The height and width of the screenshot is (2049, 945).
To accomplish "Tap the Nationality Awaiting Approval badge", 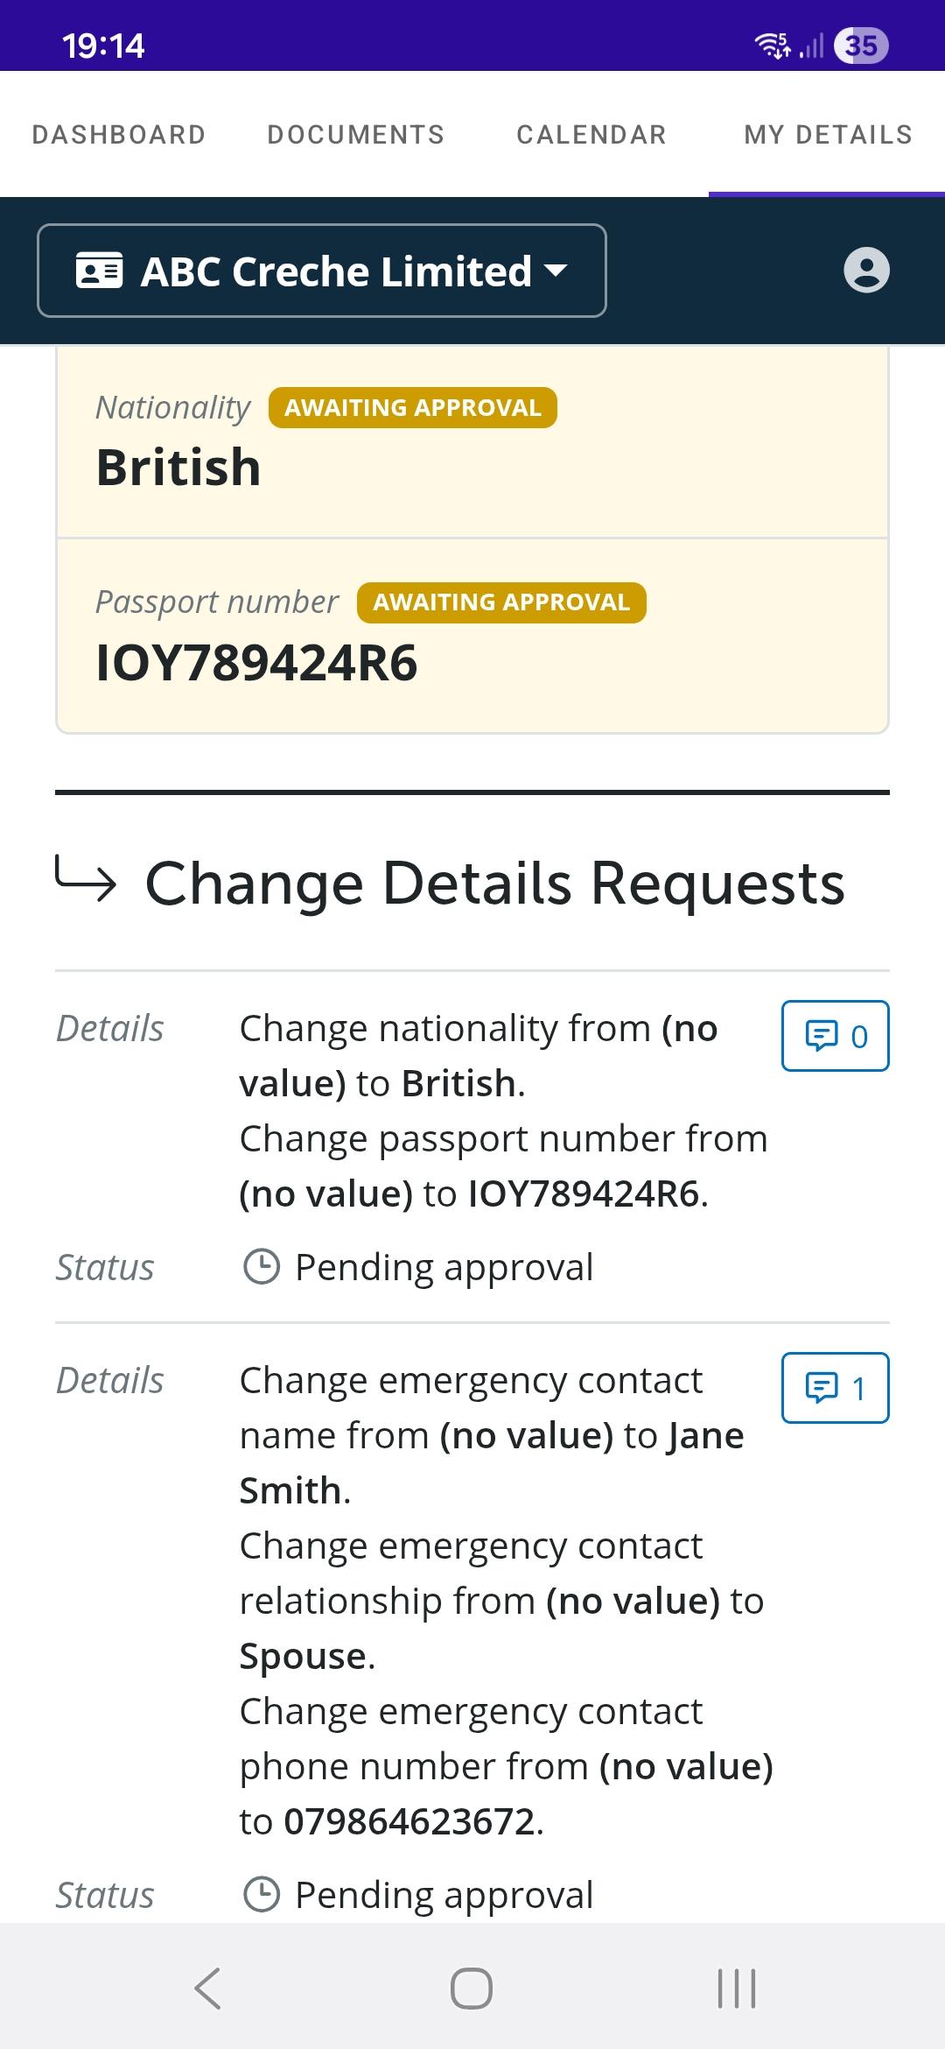I will click(x=413, y=408).
